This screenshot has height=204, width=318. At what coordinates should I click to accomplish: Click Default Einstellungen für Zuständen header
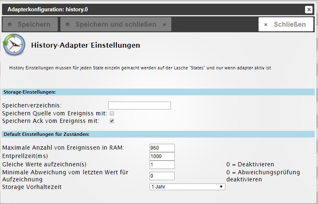[158, 134]
